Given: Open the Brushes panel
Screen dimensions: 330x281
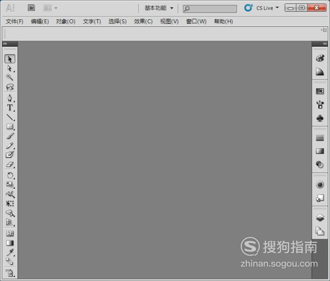Looking at the screenshot, I should coord(320,104).
